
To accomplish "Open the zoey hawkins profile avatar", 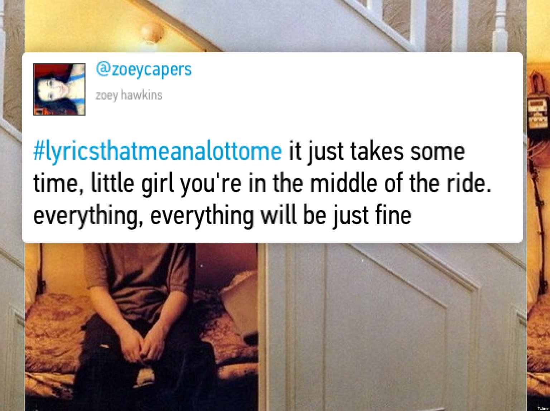I will pyautogui.click(x=59, y=89).
